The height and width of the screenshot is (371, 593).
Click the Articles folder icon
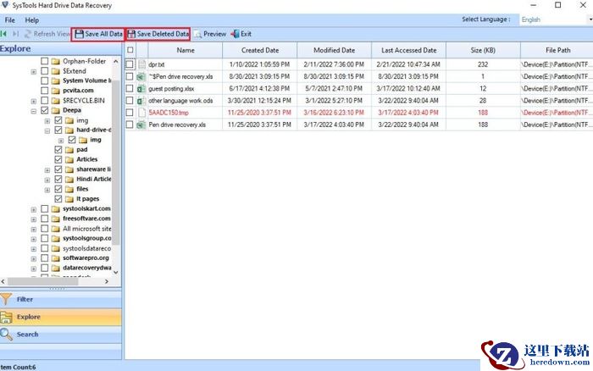tap(69, 159)
